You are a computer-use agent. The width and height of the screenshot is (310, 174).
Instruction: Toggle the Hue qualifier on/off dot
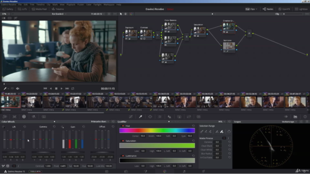(123, 126)
